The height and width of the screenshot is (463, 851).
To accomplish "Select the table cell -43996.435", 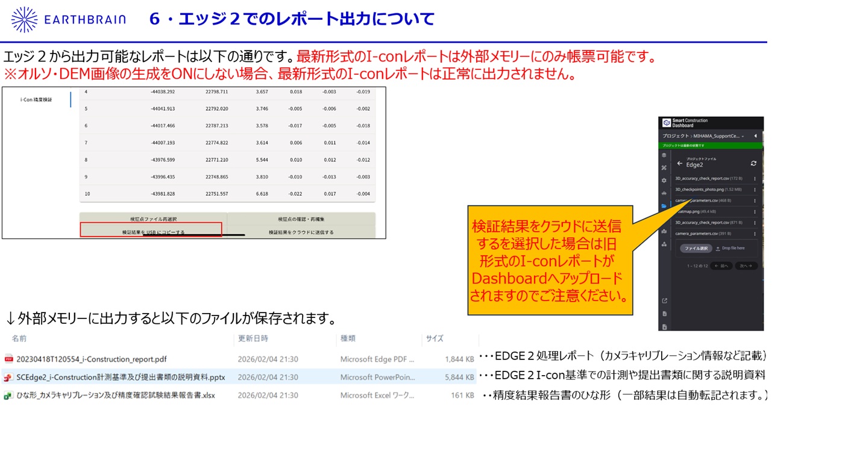I will point(163,177).
